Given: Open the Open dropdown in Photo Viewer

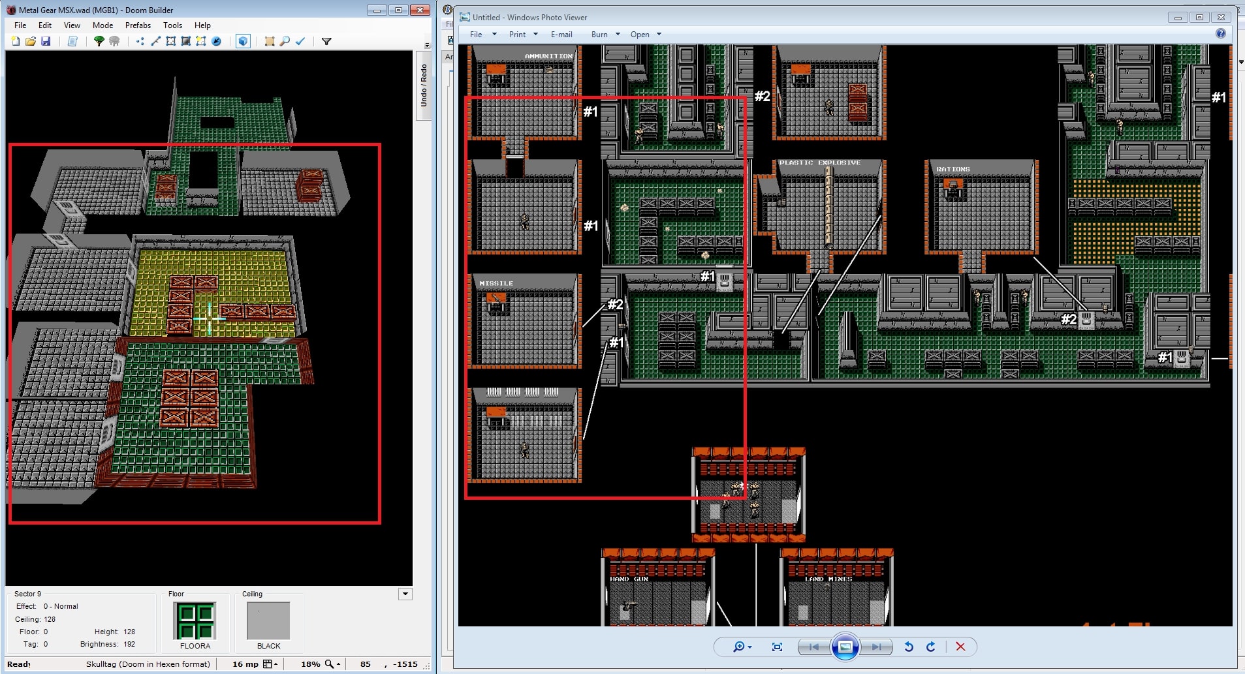Looking at the screenshot, I should (x=646, y=35).
